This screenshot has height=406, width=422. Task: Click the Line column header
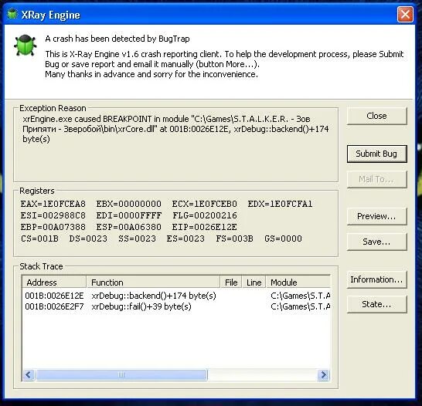(x=254, y=283)
